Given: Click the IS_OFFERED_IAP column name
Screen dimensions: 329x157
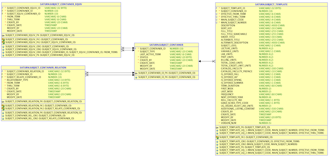Looking at the screenshot, I should pyautogui.click(x=230, y=77).
